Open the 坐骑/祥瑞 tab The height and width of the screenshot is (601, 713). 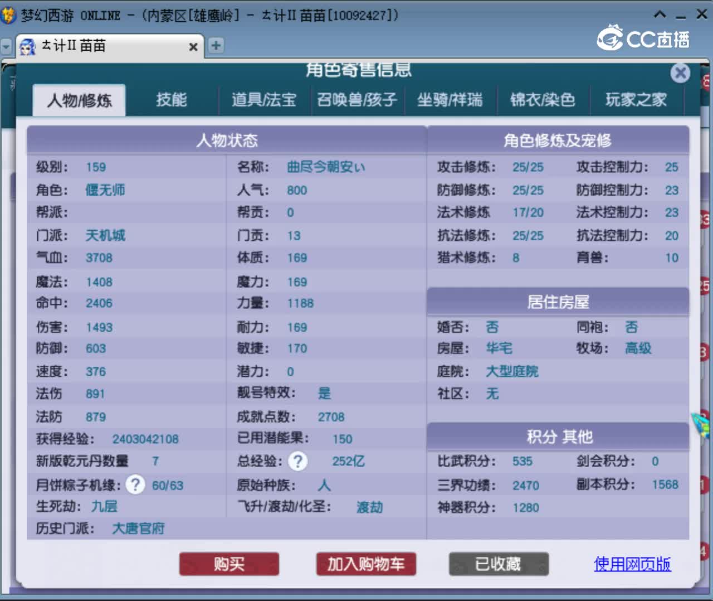(x=450, y=100)
